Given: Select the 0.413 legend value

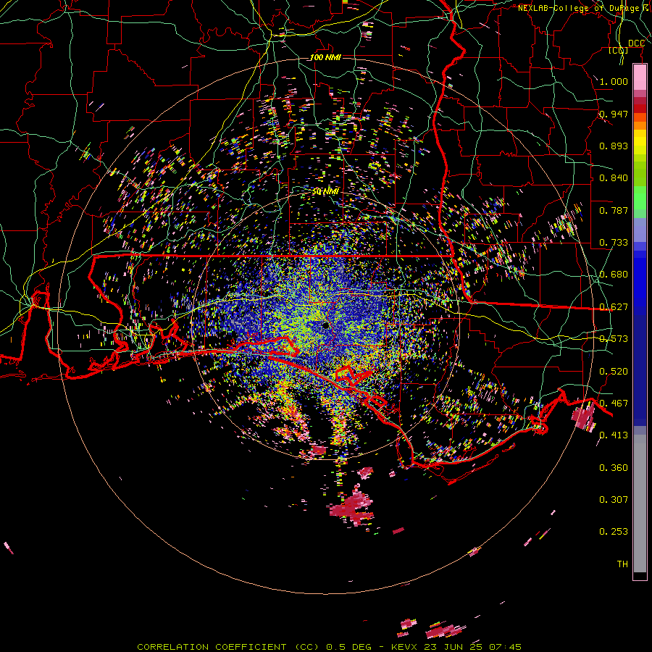Looking at the screenshot, I should (614, 435).
